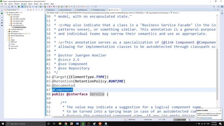The width and height of the screenshot is (224, 126).
Task: Open the Run button dropdown arrow
Action: [x=42, y=7]
